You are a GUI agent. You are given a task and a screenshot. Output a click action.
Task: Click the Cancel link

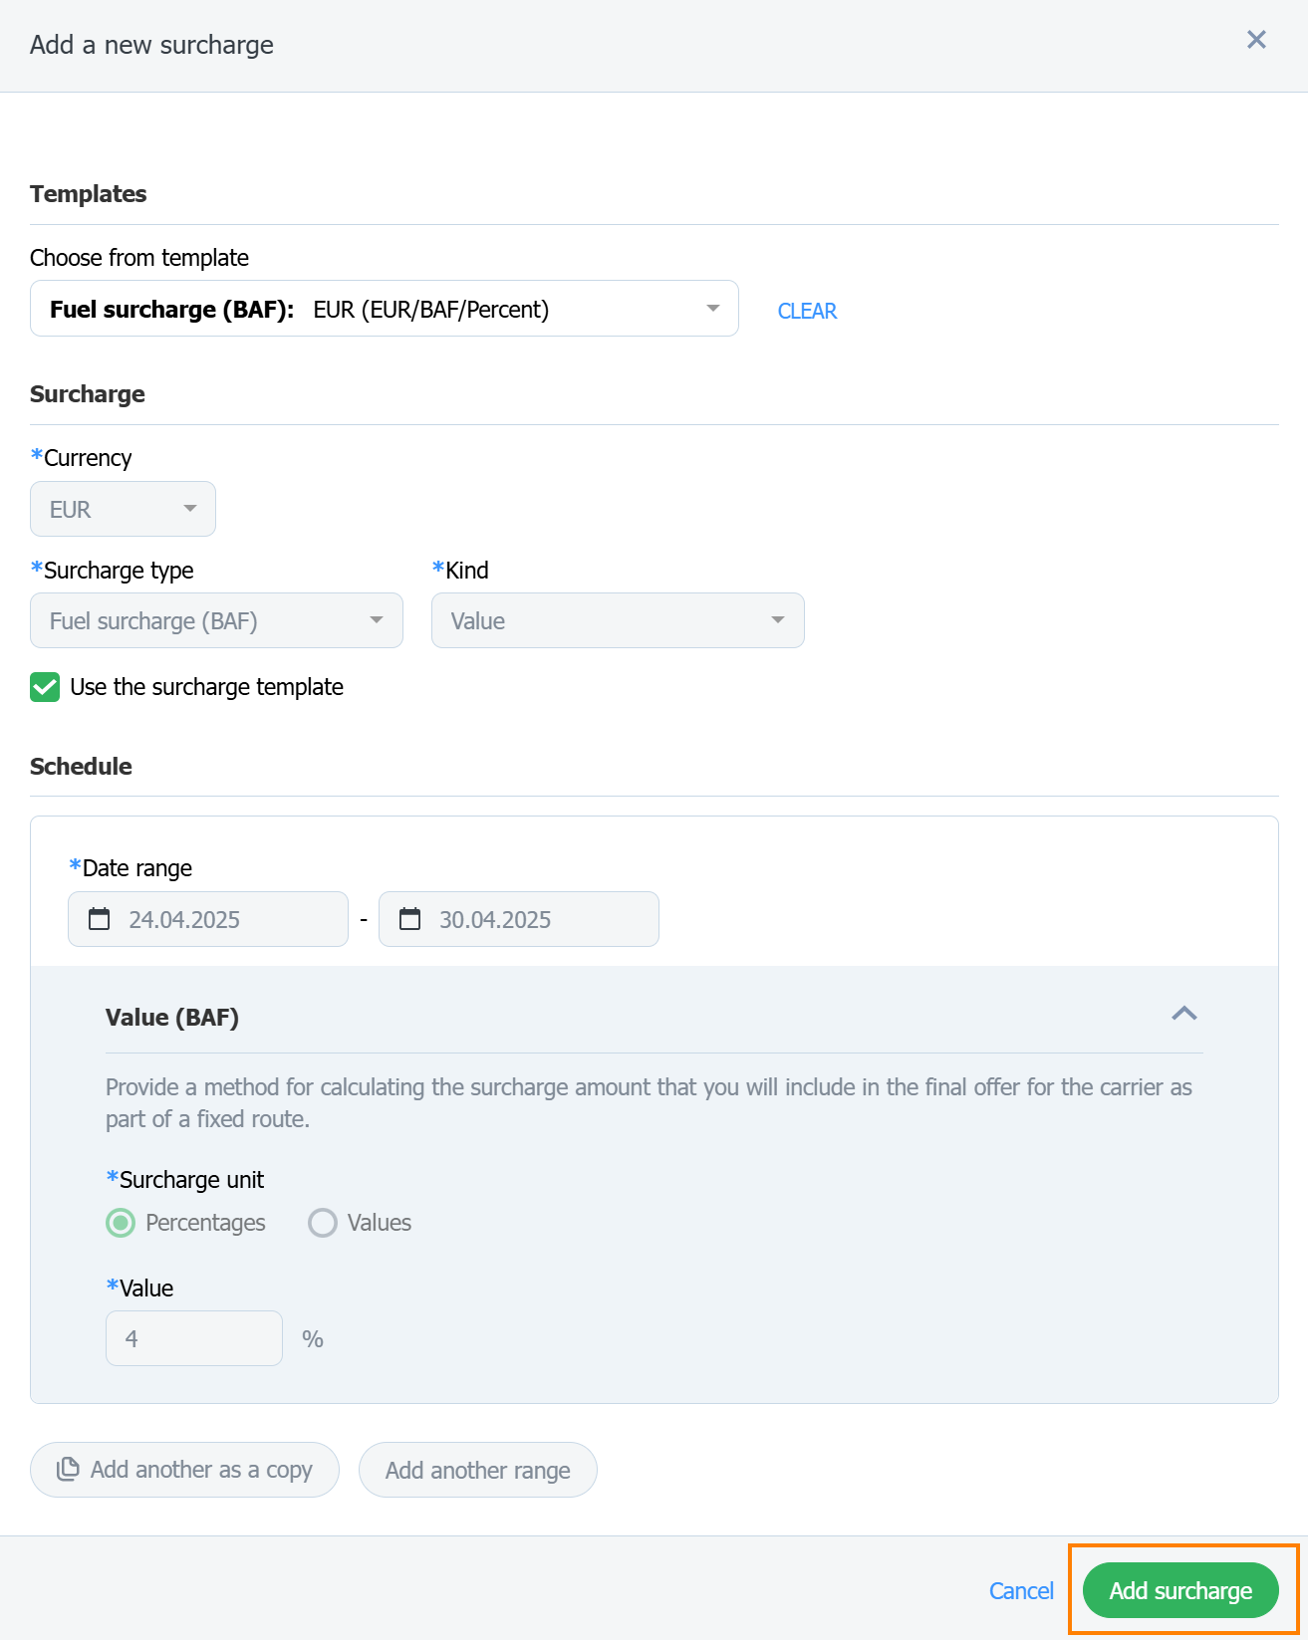tap(1021, 1591)
